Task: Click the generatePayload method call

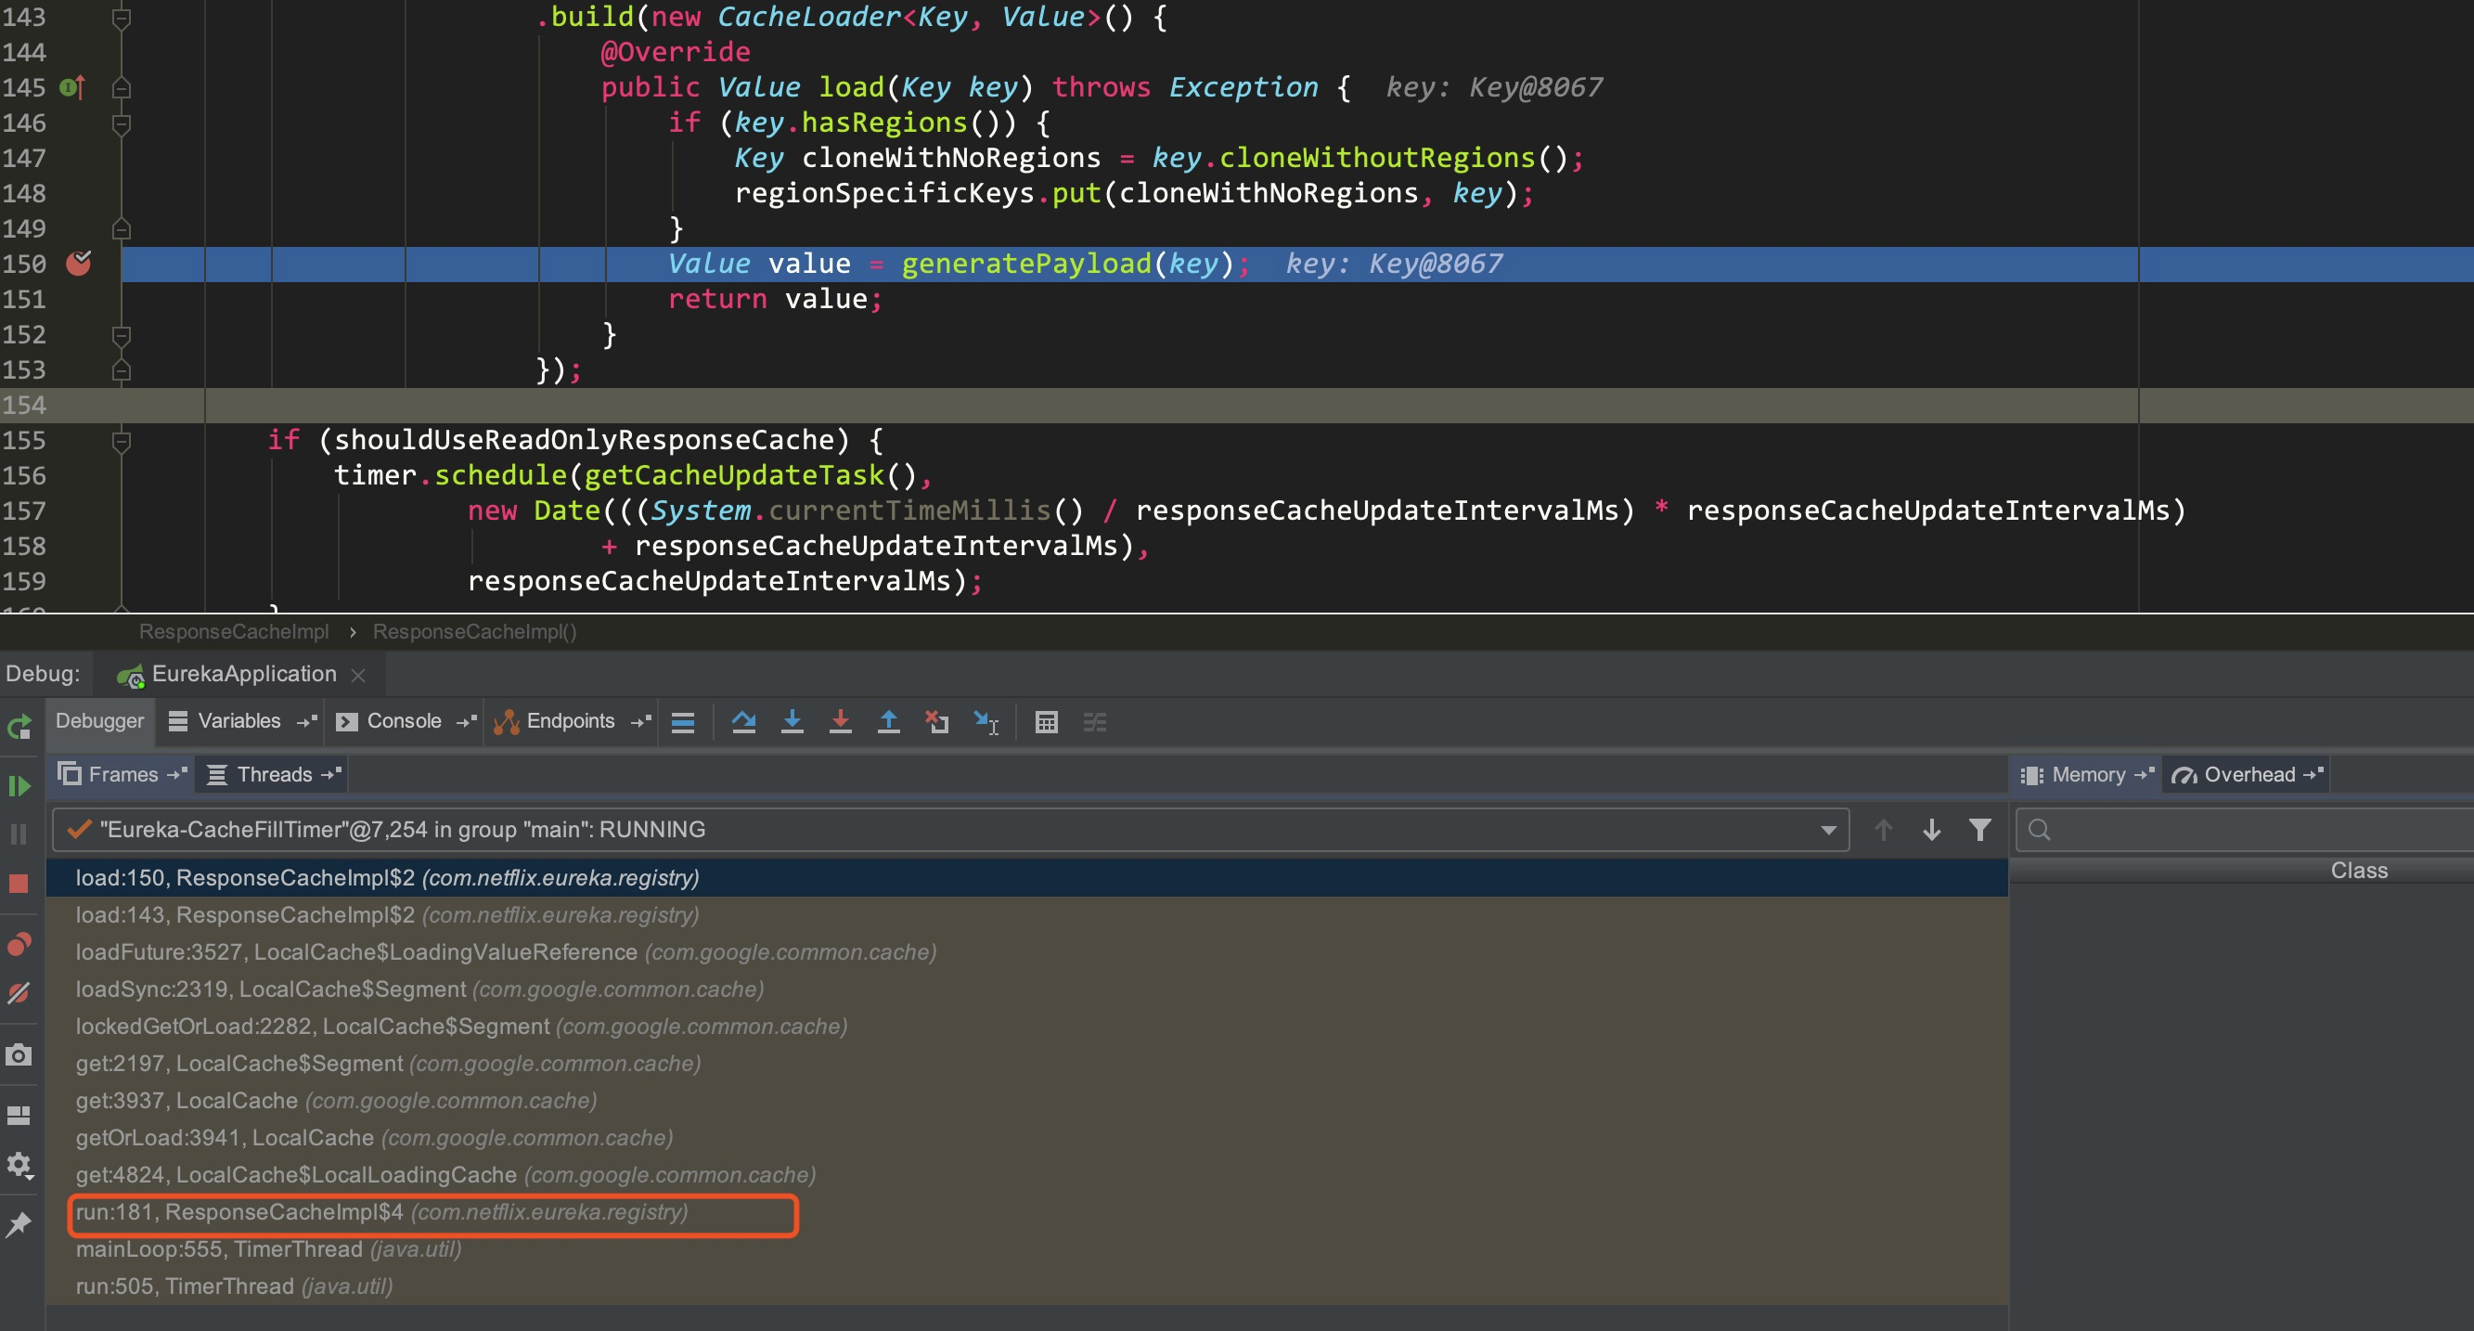Action: (x=1025, y=265)
